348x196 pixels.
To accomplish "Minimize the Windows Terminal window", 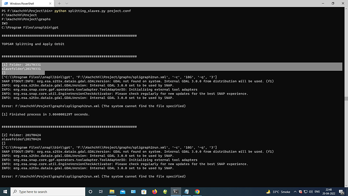I will (x=323, y=4).
